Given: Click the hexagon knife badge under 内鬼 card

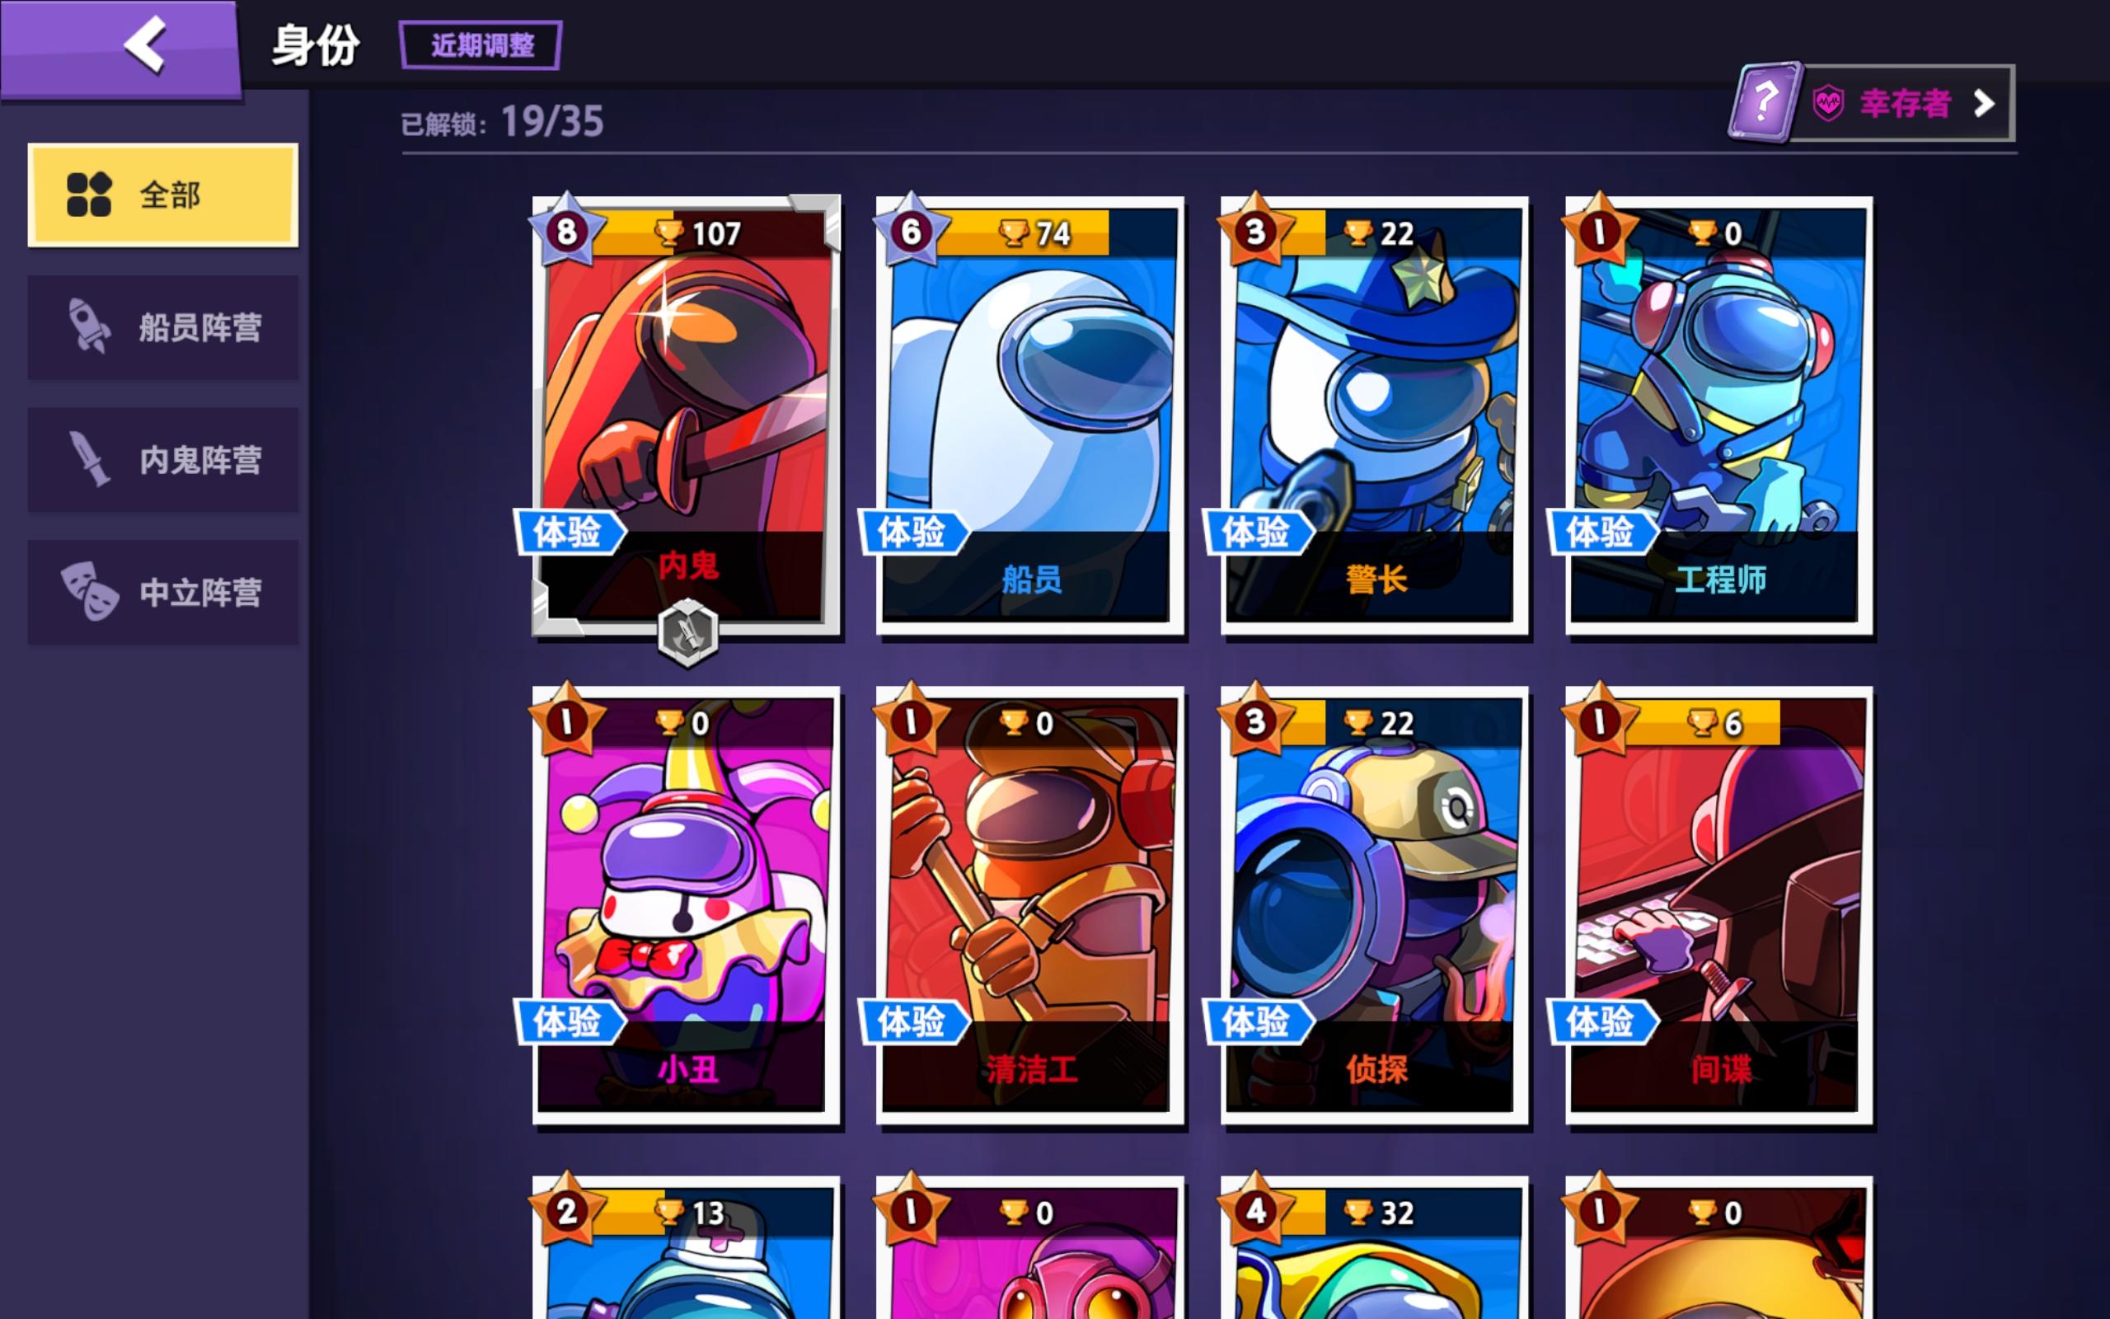Looking at the screenshot, I should (688, 633).
